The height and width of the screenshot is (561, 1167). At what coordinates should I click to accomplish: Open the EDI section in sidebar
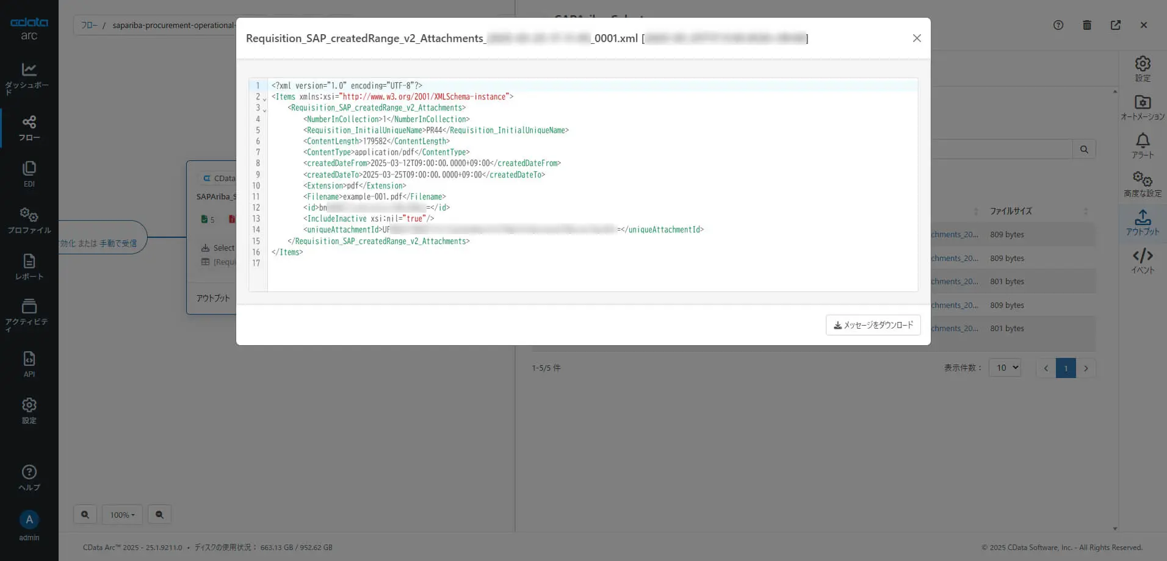29,174
